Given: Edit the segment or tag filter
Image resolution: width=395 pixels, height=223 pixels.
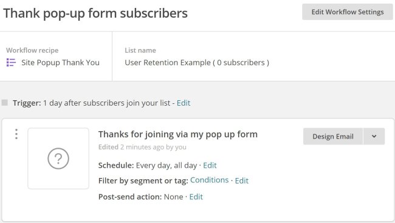Looking at the screenshot, I should [242, 180].
